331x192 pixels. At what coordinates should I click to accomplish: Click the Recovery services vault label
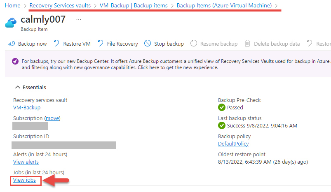(40, 100)
